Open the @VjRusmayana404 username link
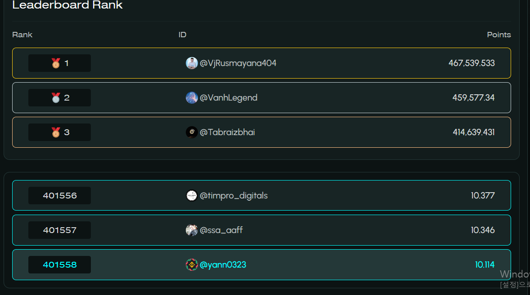 pos(238,63)
